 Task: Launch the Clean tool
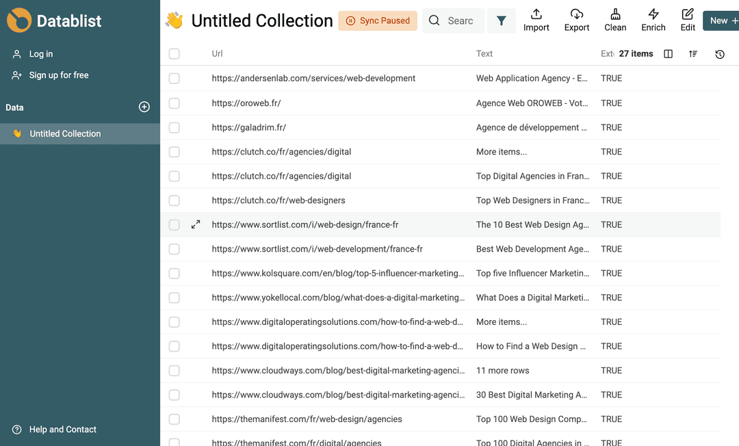[x=614, y=20]
